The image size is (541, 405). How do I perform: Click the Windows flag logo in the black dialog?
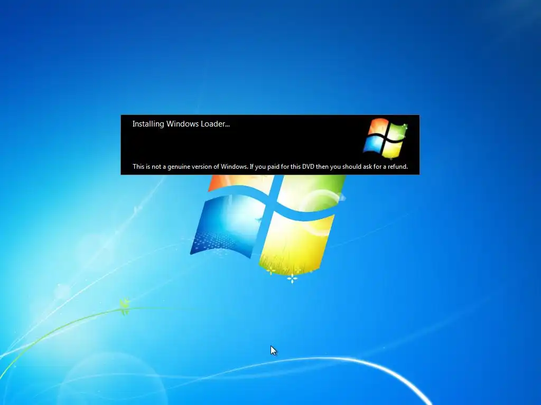pyautogui.click(x=385, y=139)
